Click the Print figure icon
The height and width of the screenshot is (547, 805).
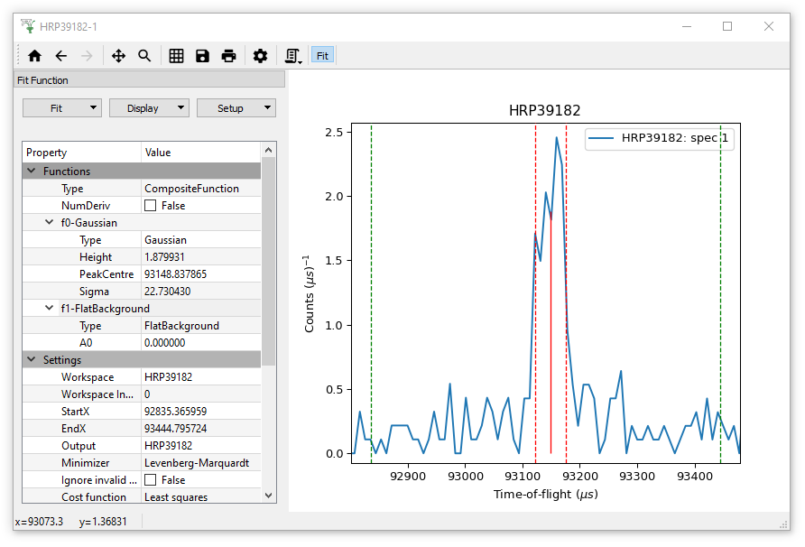229,56
